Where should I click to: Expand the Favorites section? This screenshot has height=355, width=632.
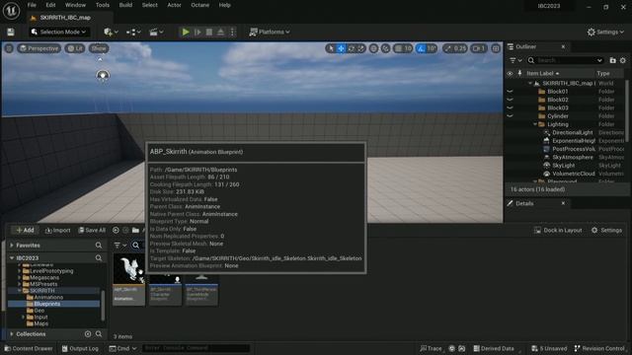(x=12, y=246)
